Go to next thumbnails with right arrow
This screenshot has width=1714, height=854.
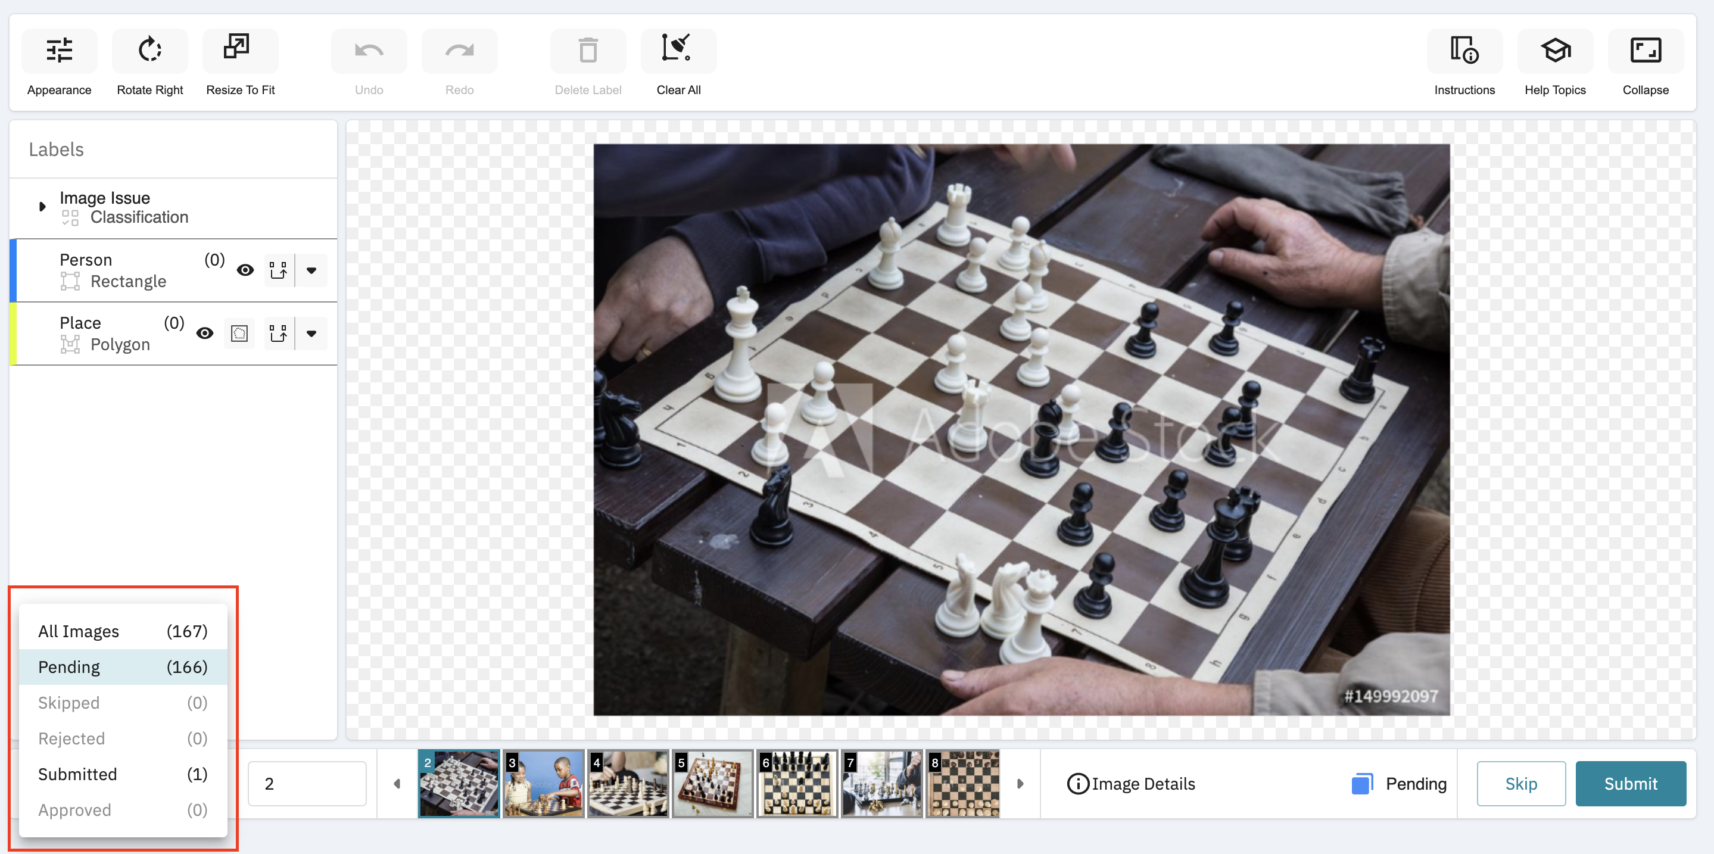pos(1020,784)
